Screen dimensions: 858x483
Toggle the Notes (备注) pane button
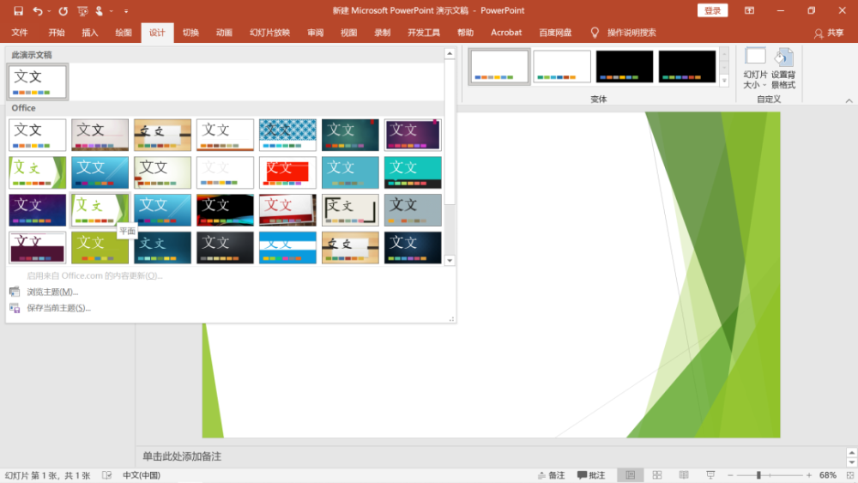coord(551,474)
